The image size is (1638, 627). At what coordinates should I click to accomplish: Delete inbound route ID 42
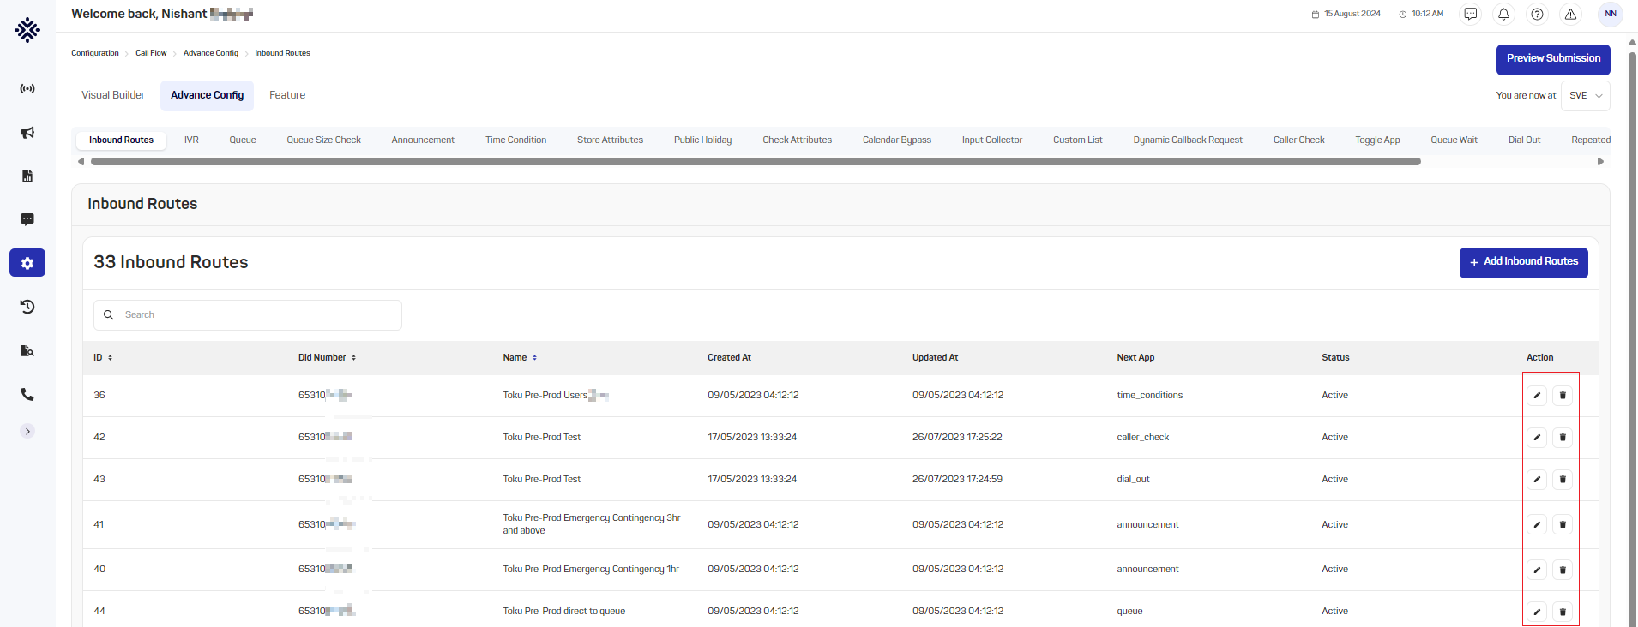tap(1563, 437)
